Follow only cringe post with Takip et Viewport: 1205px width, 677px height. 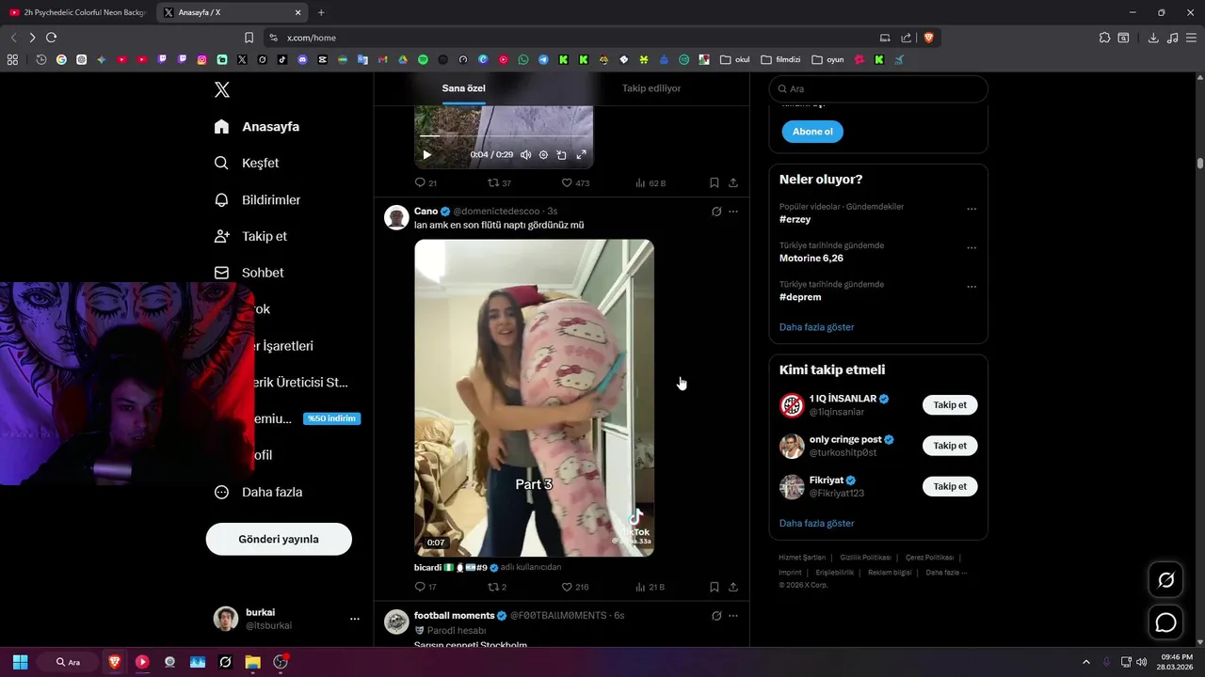click(950, 446)
